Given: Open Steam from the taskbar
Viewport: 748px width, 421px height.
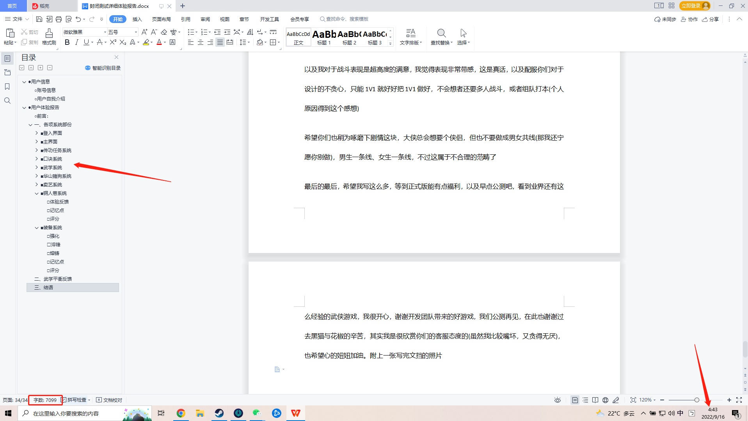Looking at the screenshot, I should [x=219, y=413].
